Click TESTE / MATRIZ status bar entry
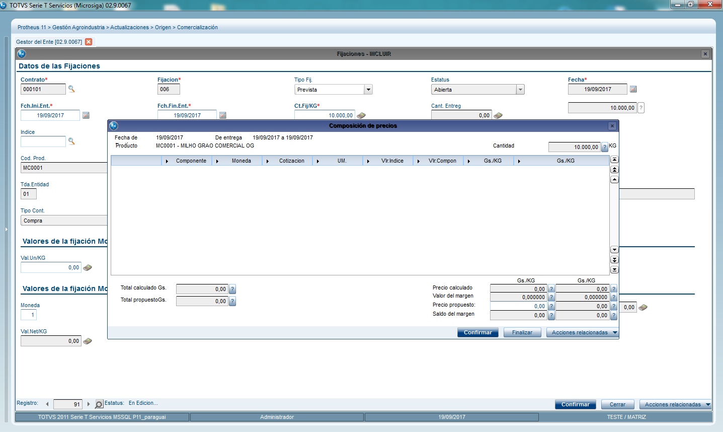The width and height of the screenshot is (723, 432). coord(626,417)
